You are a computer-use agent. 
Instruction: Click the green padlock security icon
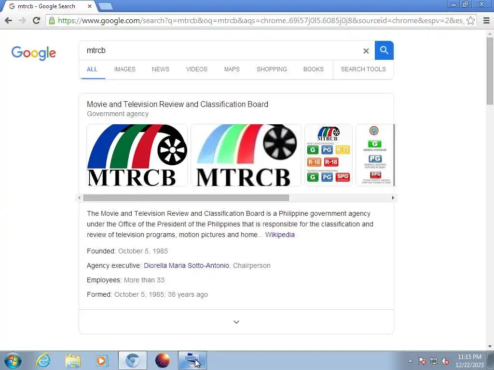(x=52, y=21)
